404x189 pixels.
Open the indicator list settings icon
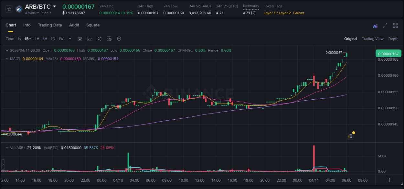pyautogui.click(x=109, y=39)
